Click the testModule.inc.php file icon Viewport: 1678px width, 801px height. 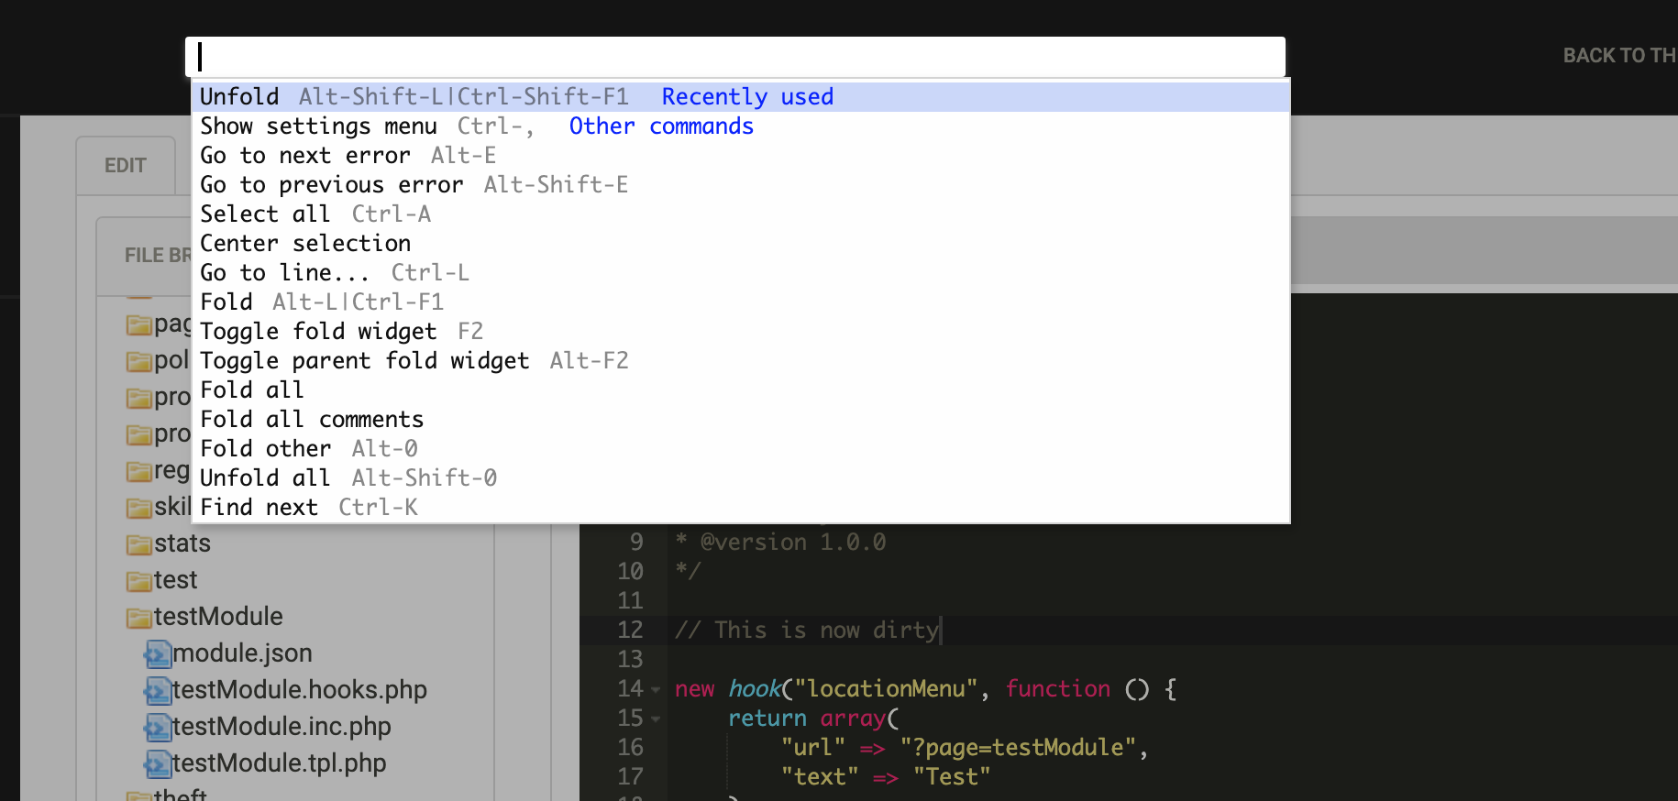tap(158, 728)
